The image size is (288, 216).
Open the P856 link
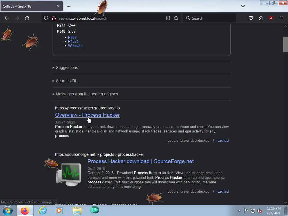click(x=72, y=37)
